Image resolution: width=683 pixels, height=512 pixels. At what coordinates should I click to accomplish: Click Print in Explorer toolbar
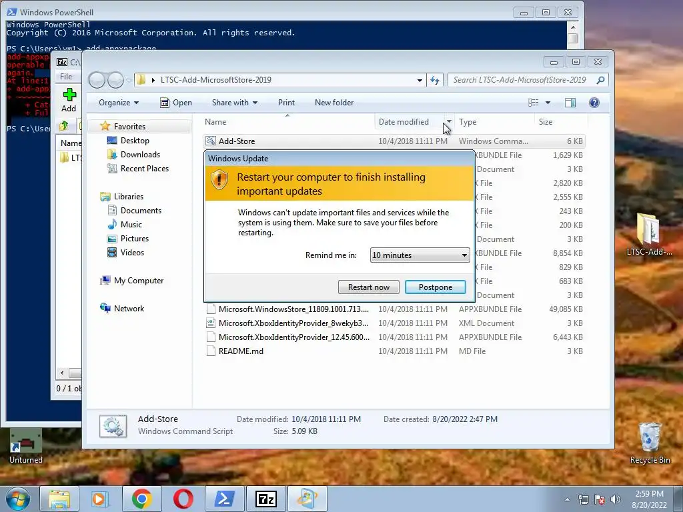tap(286, 103)
